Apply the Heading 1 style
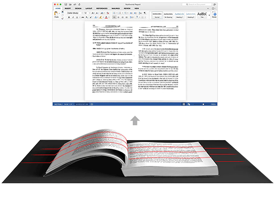 point(179,15)
